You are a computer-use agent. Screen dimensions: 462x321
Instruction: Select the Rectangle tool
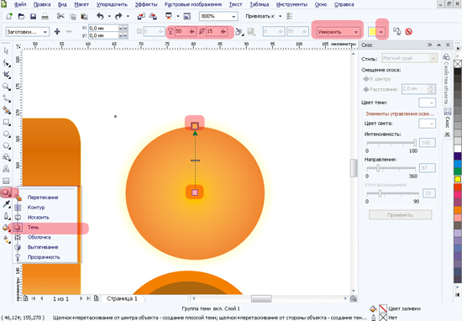tap(6, 122)
